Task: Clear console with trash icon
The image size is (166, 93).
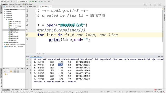Action: pos(31,73)
